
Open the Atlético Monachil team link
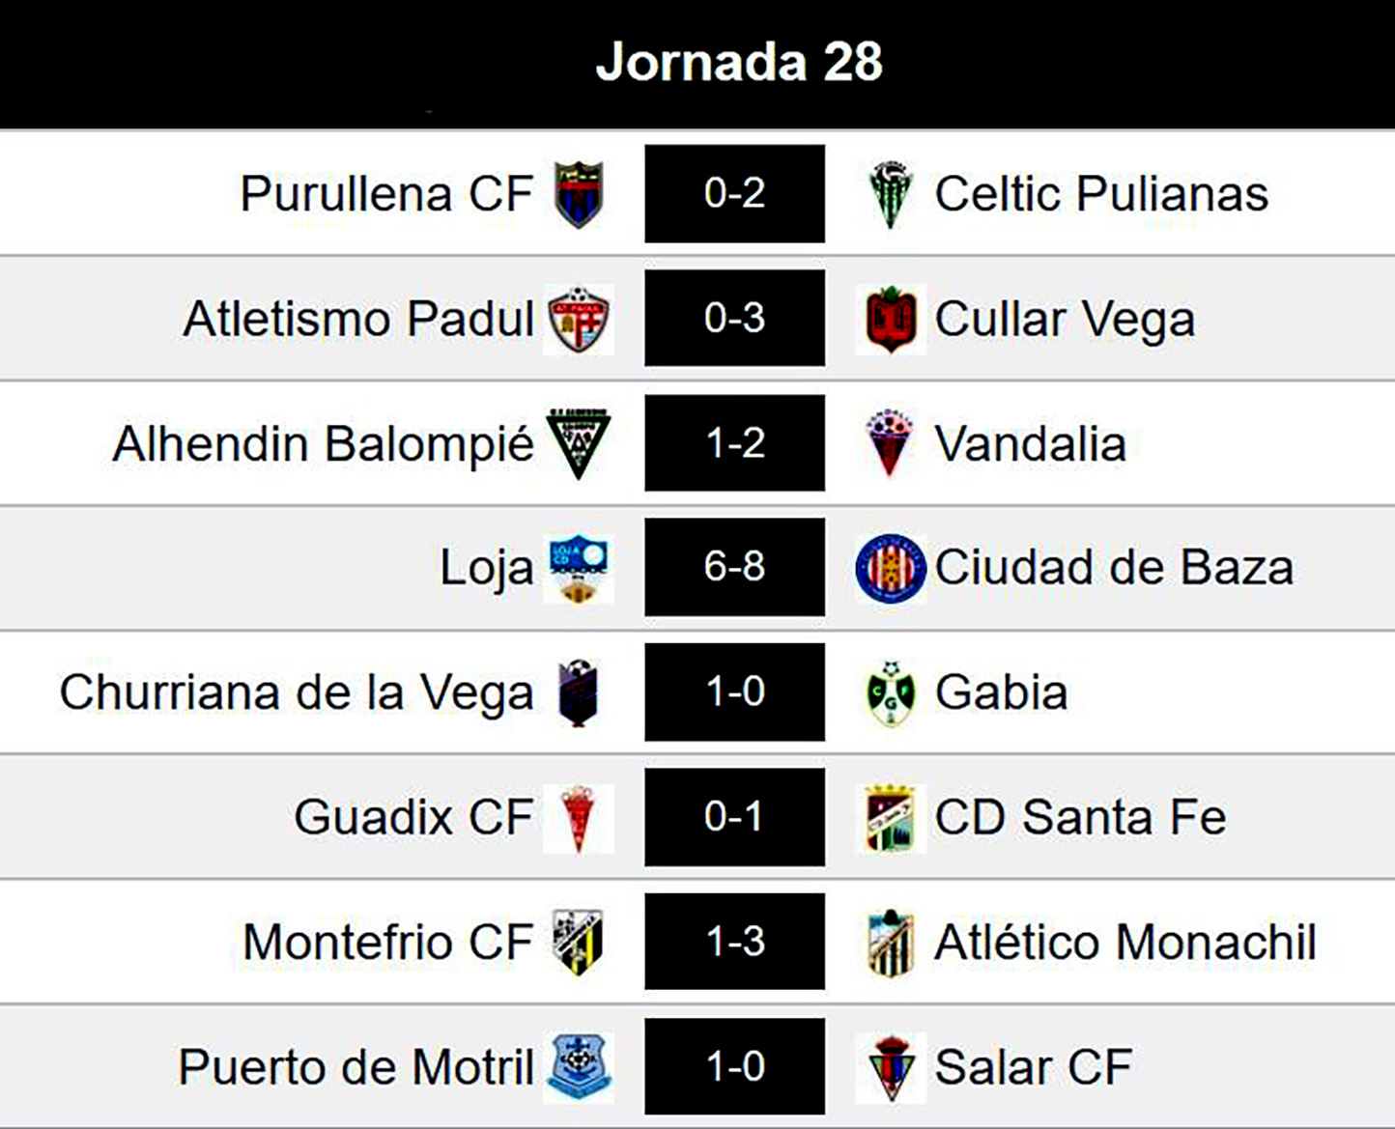(x=1125, y=943)
